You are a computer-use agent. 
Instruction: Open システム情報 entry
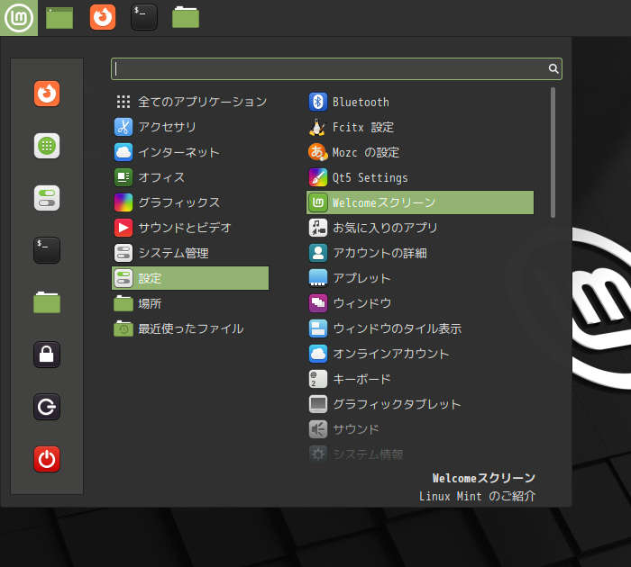coord(420,454)
